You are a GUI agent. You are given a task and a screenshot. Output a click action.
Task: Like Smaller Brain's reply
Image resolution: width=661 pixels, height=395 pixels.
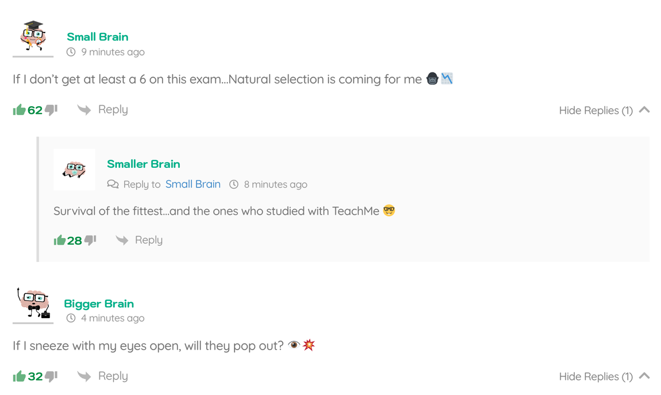59,240
